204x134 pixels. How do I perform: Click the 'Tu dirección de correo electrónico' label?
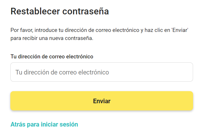pyautogui.click(x=52, y=56)
